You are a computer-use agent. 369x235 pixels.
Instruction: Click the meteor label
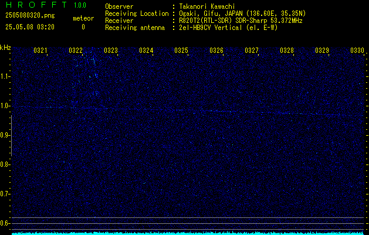point(83,18)
